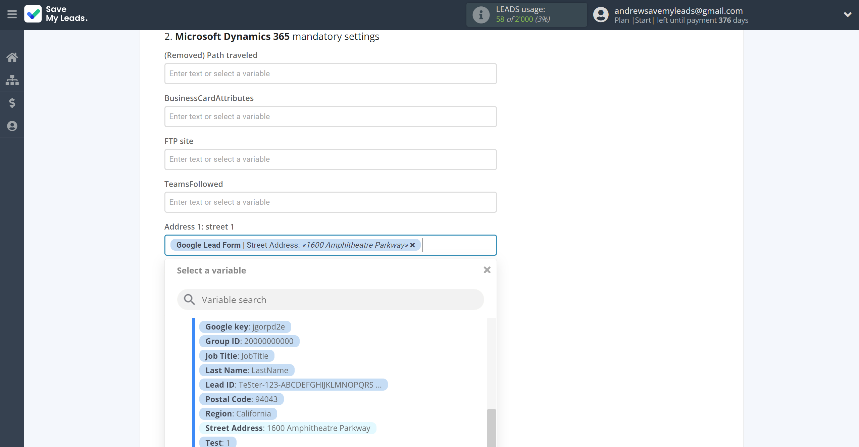Screen dimensions: 859x447
Task: Select the Lead ID variable
Action: pos(293,385)
